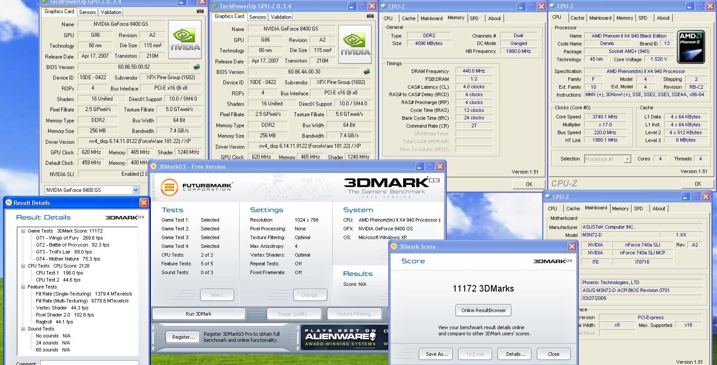Image resolution: width=717 pixels, height=365 pixels.
Task: Click camera screenshot icon in left GPU-Z window
Action: (x=200, y=11)
